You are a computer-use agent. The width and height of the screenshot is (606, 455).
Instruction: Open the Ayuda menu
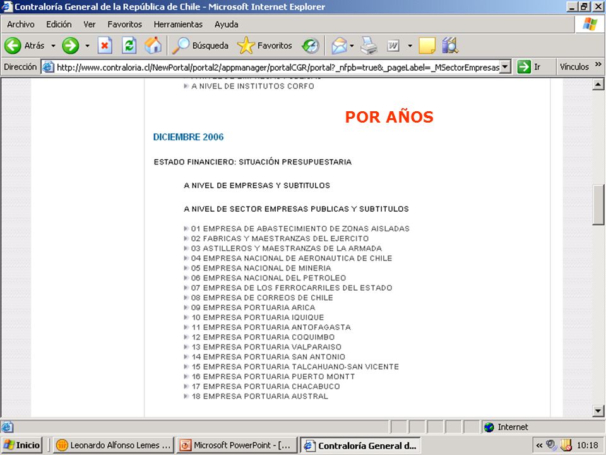226,25
